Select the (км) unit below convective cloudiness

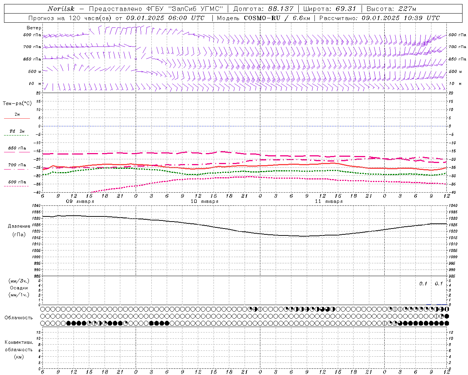point(19,356)
